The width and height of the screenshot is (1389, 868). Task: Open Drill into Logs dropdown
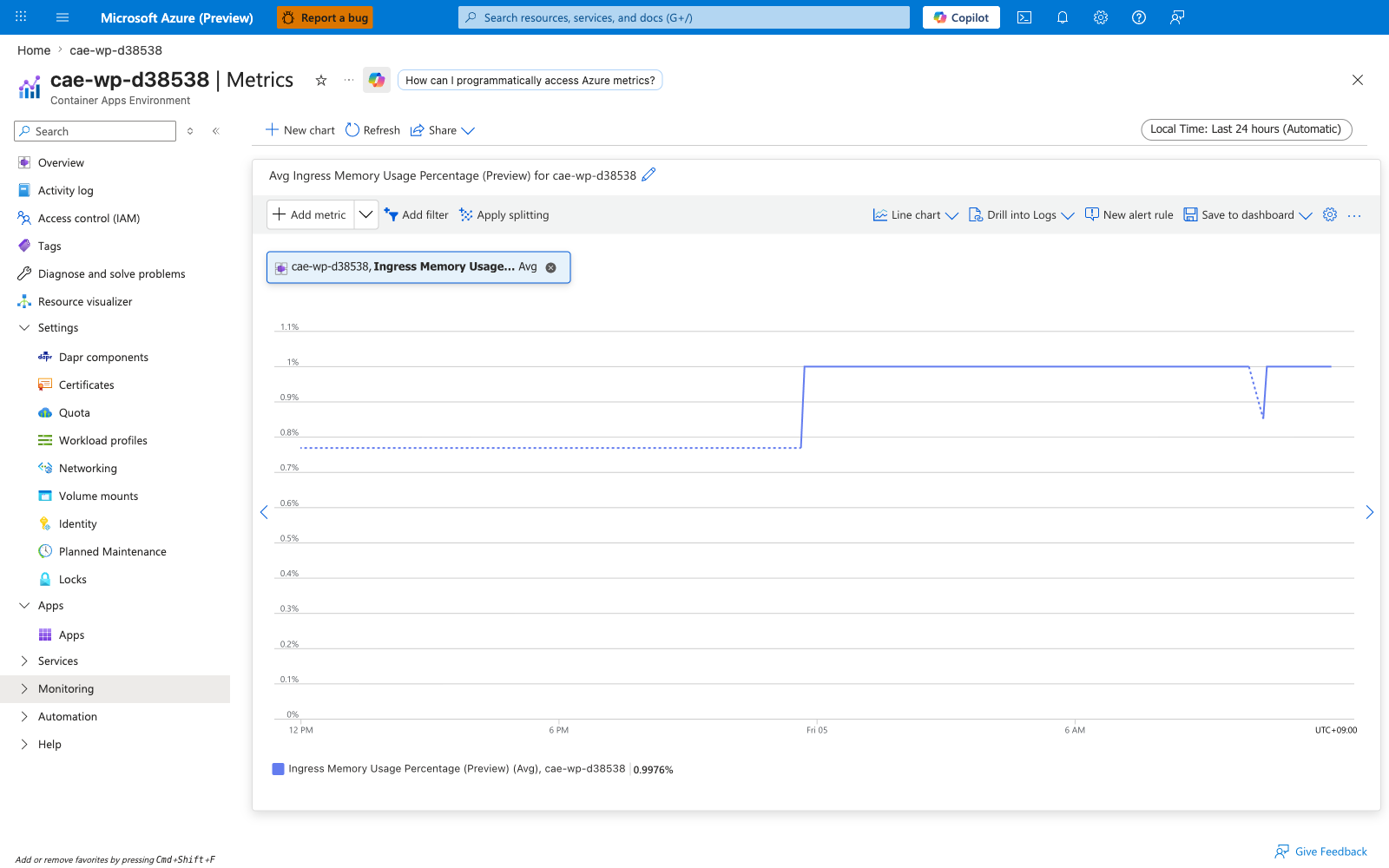(1022, 214)
